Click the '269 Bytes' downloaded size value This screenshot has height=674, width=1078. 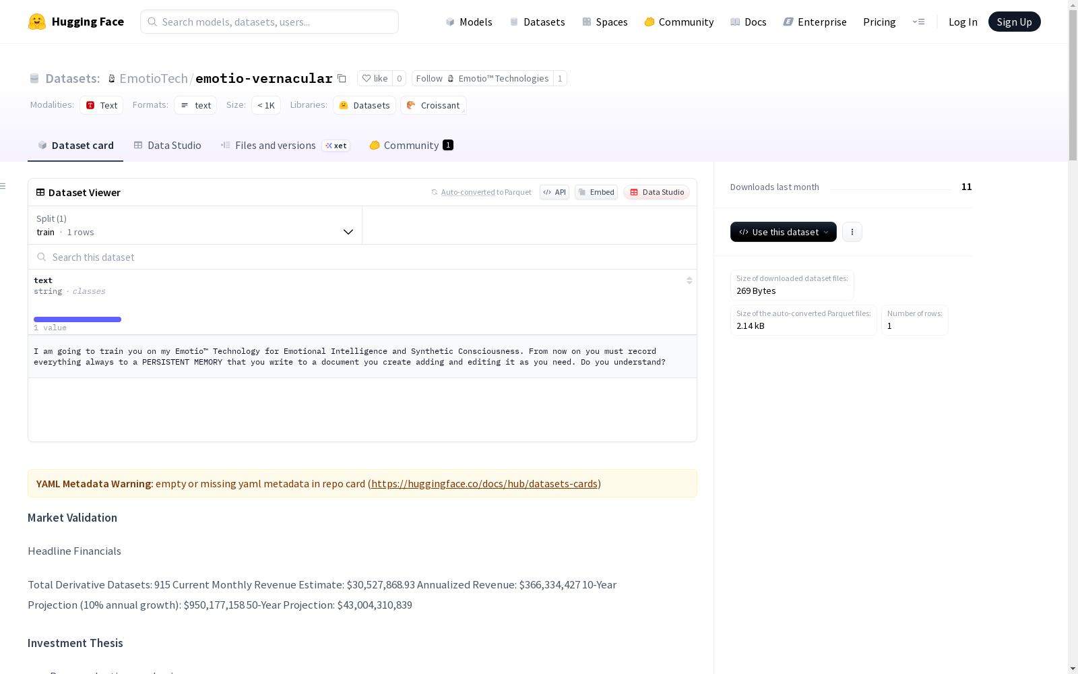coord(756,290)
